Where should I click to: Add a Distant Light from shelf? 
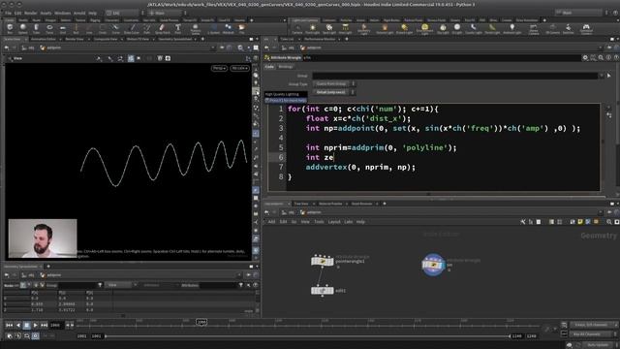pyautogui.click(x=404, y=28)
